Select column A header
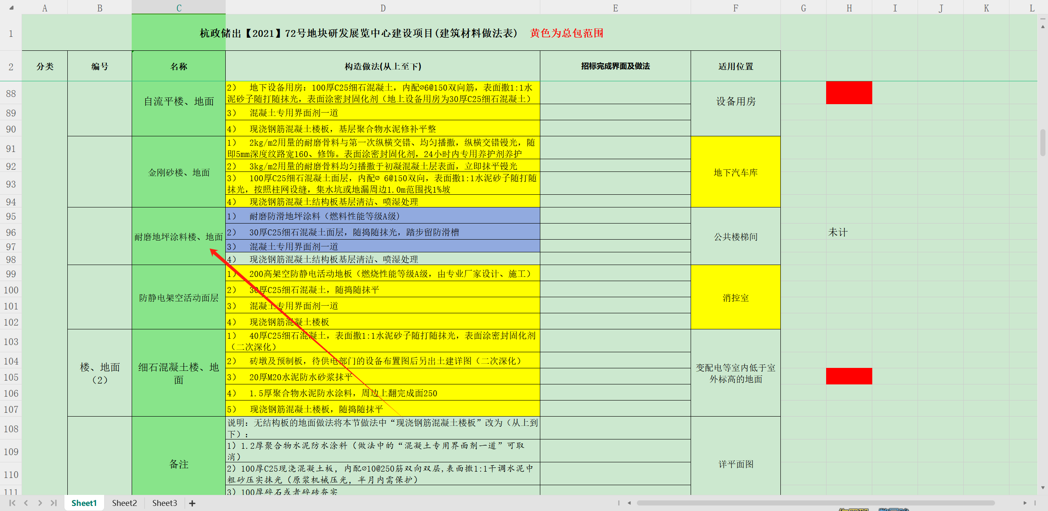The width and height of the screenshot is (1048, 511). 44,8
